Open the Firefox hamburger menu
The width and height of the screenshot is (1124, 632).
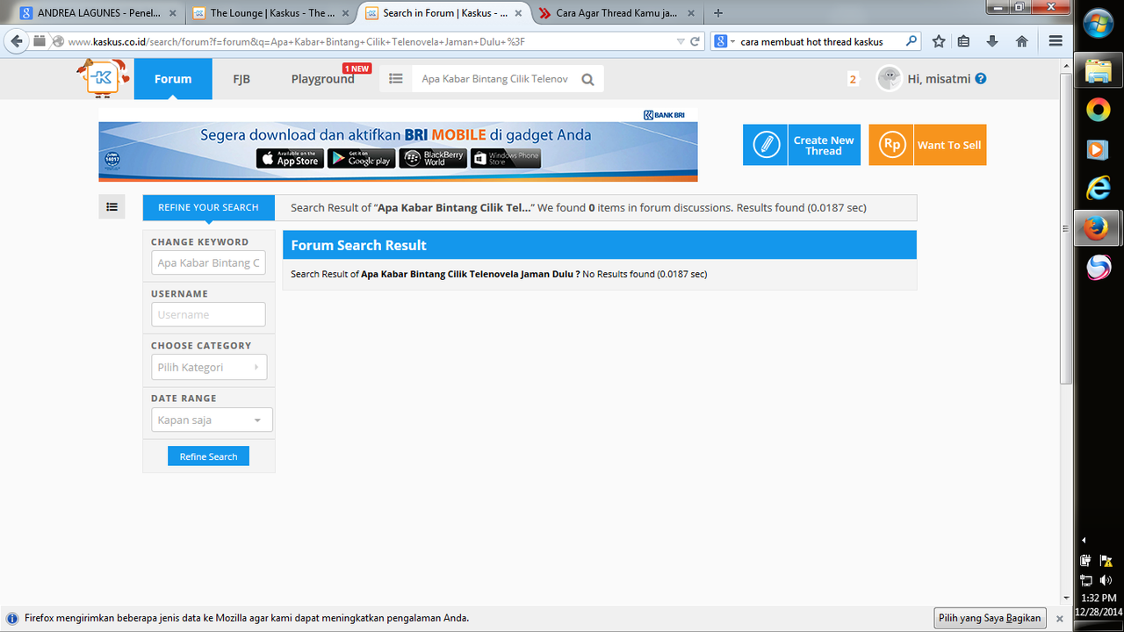point(1055,41)
